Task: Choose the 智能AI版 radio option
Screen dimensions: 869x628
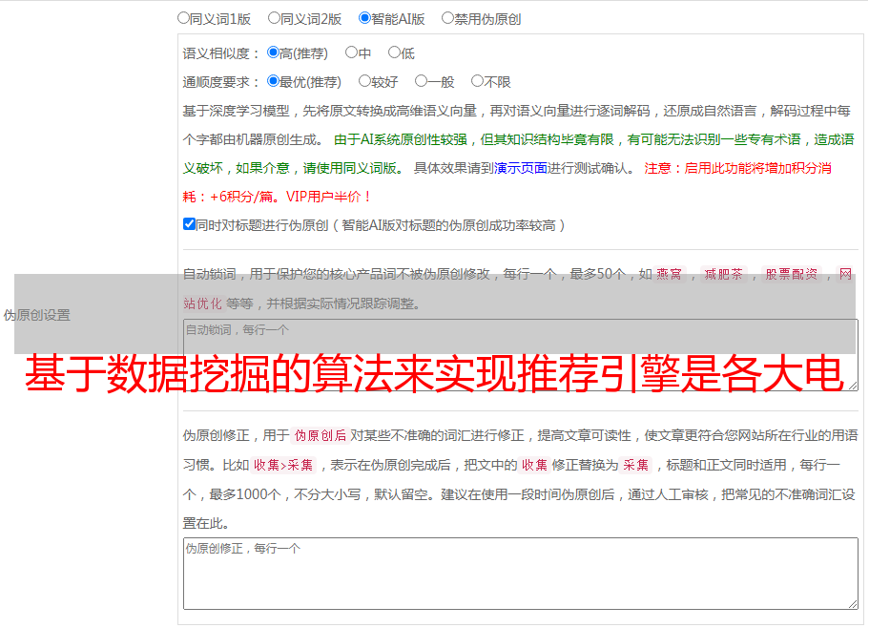Action: tap(364, 18)
